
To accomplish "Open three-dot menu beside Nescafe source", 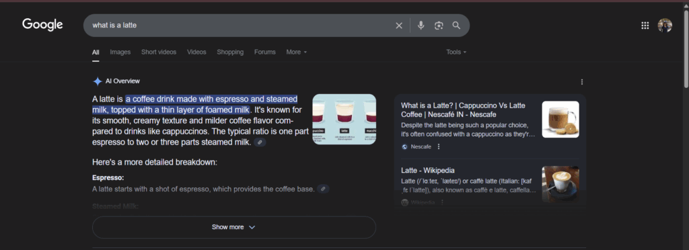I will coord(439,147).
